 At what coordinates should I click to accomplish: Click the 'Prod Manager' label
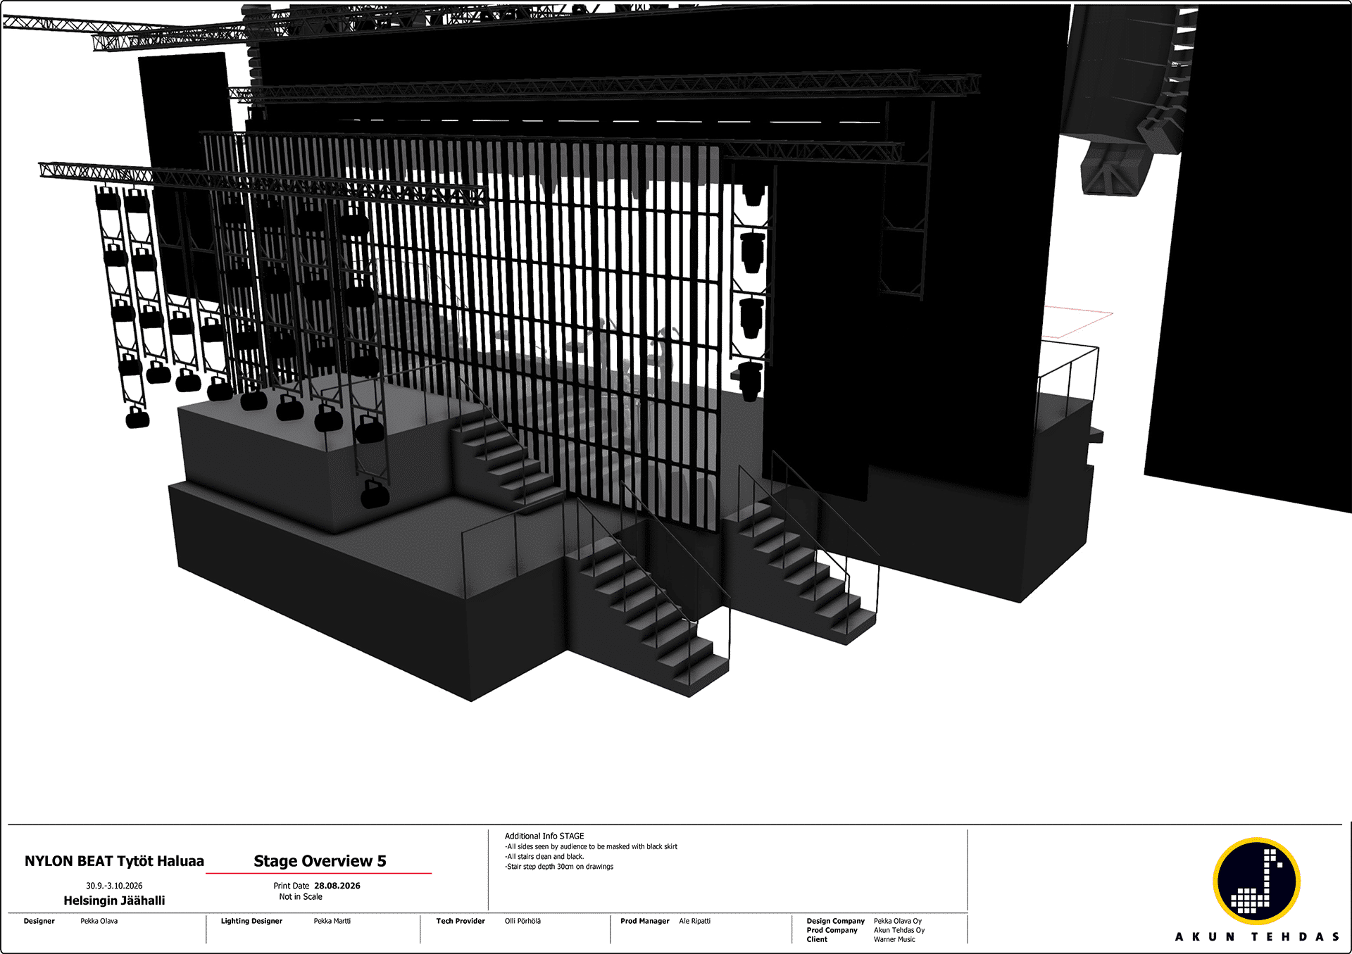click(x=645, y=921)
